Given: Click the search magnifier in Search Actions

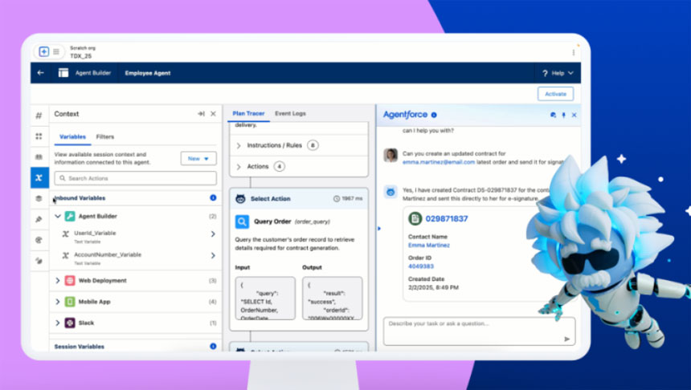Looking at the screenshot, I should tap(62, 178).
